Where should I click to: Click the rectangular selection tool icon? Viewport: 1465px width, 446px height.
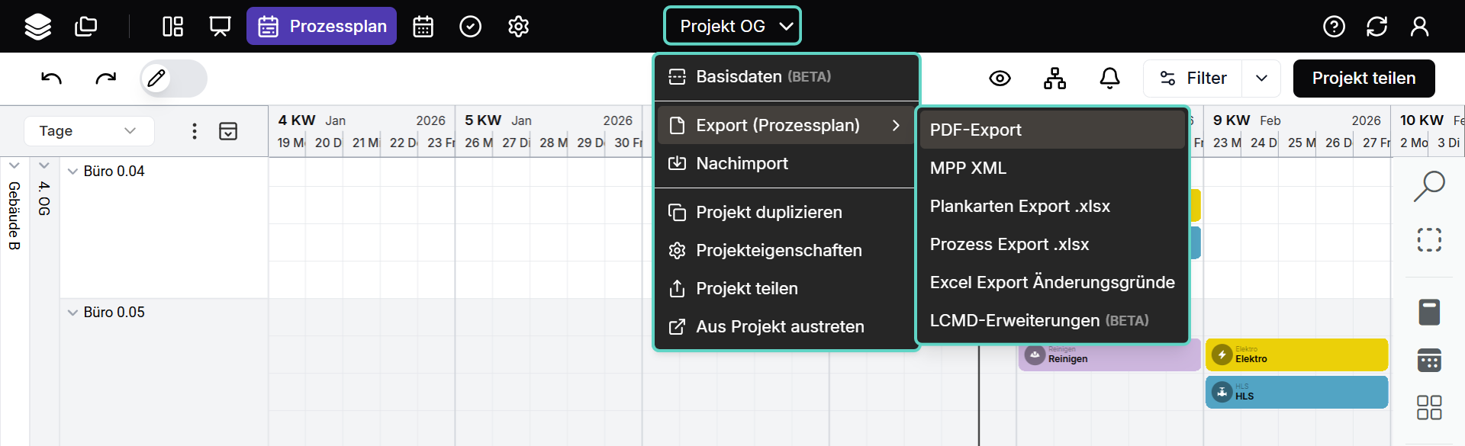point(1429,240)
